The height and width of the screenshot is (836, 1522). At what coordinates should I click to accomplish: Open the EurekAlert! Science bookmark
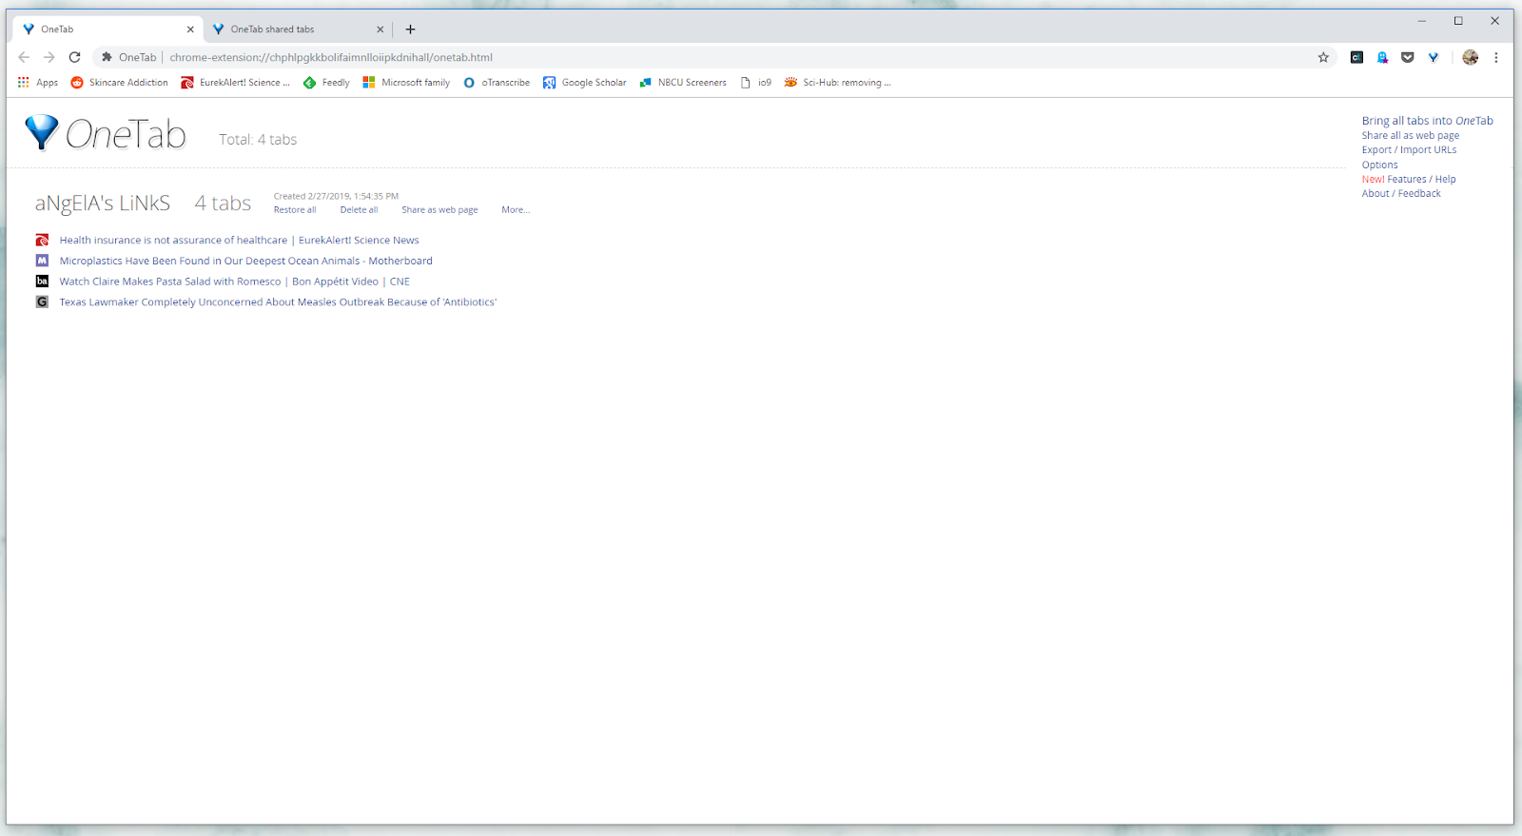pyautogui.click(x=236, y=83)
